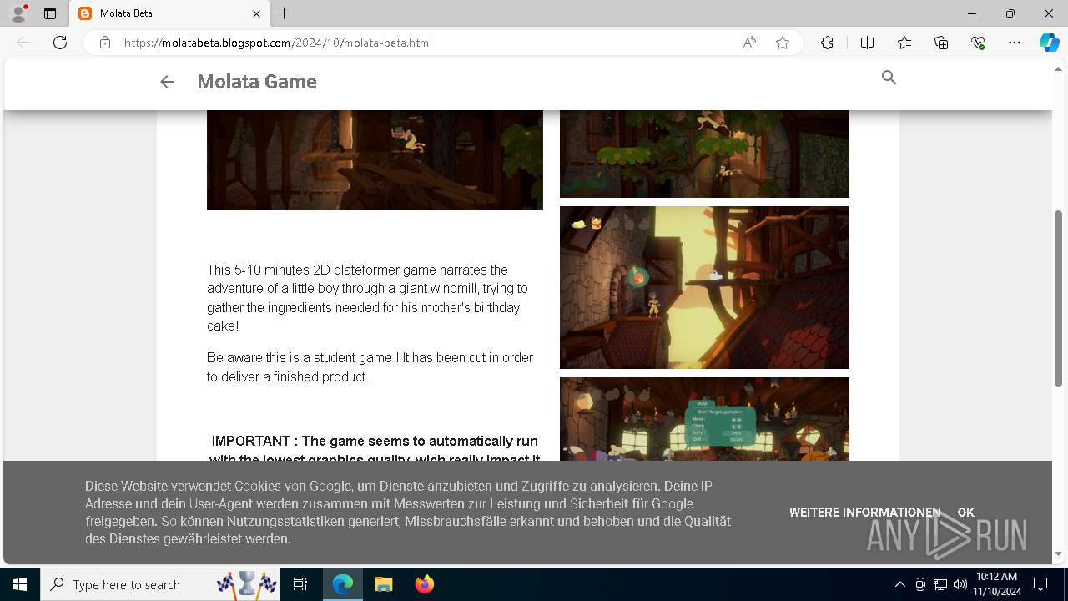
Task: Open the Molata Game blog title
Action: (257, 82)
